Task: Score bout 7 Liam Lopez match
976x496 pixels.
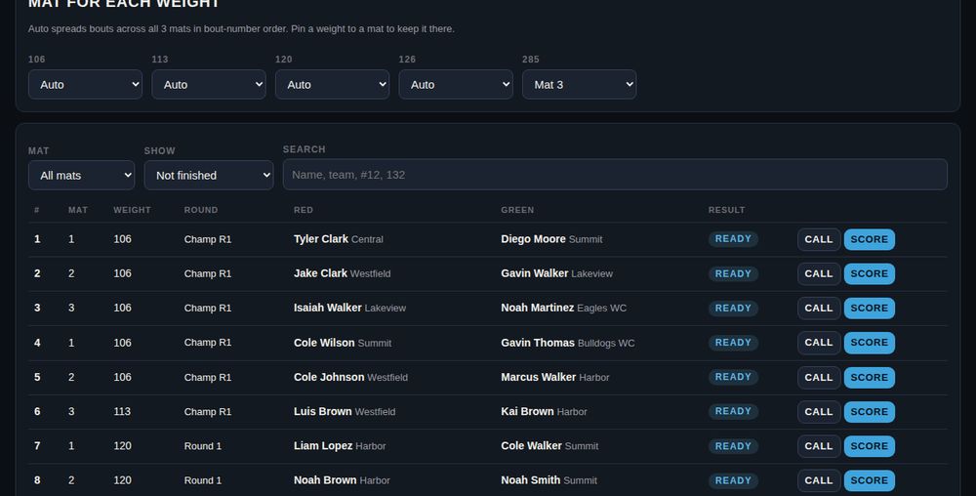Action: (x=869, y=446)
